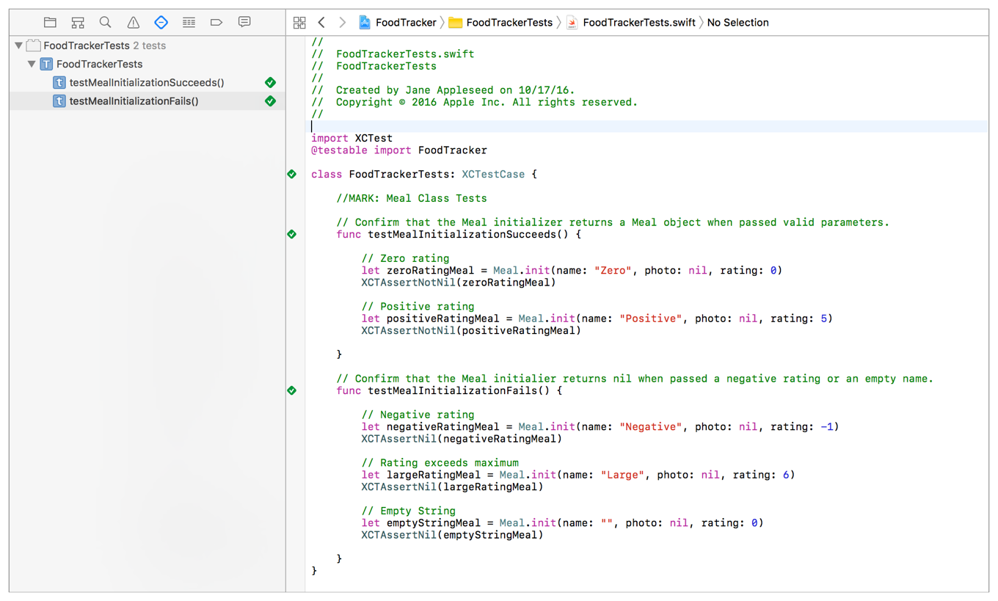Click the '// Negative rating' comment
This screenshot has height=601, width=998.
(x=418, y=415)
